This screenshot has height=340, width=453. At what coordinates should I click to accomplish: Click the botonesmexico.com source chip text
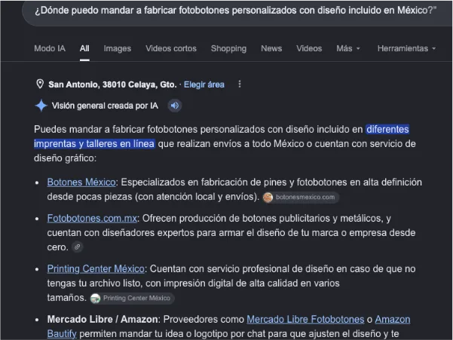pos(305,198)
